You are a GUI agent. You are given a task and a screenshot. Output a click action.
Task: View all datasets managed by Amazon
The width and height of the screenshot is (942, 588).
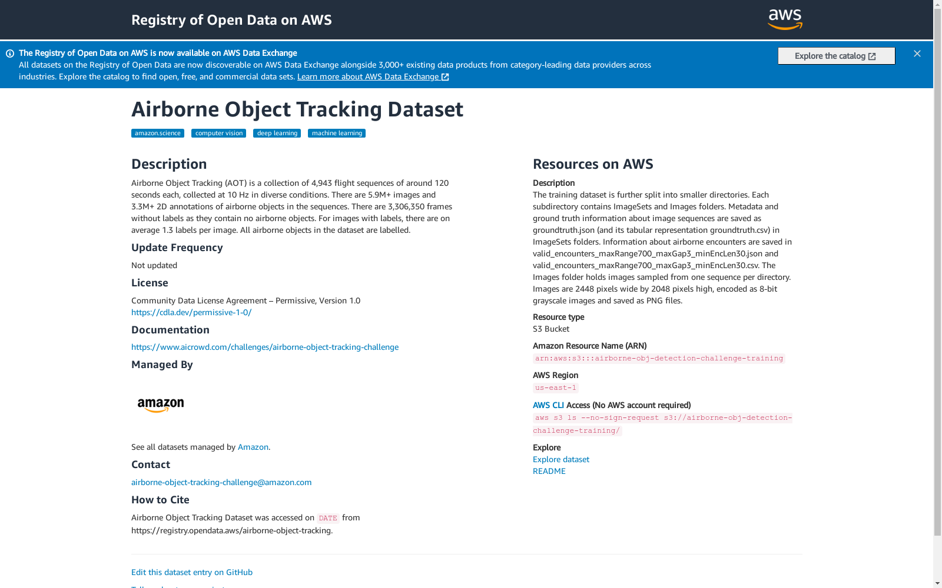pyautogui.click(x=253, y=447)
